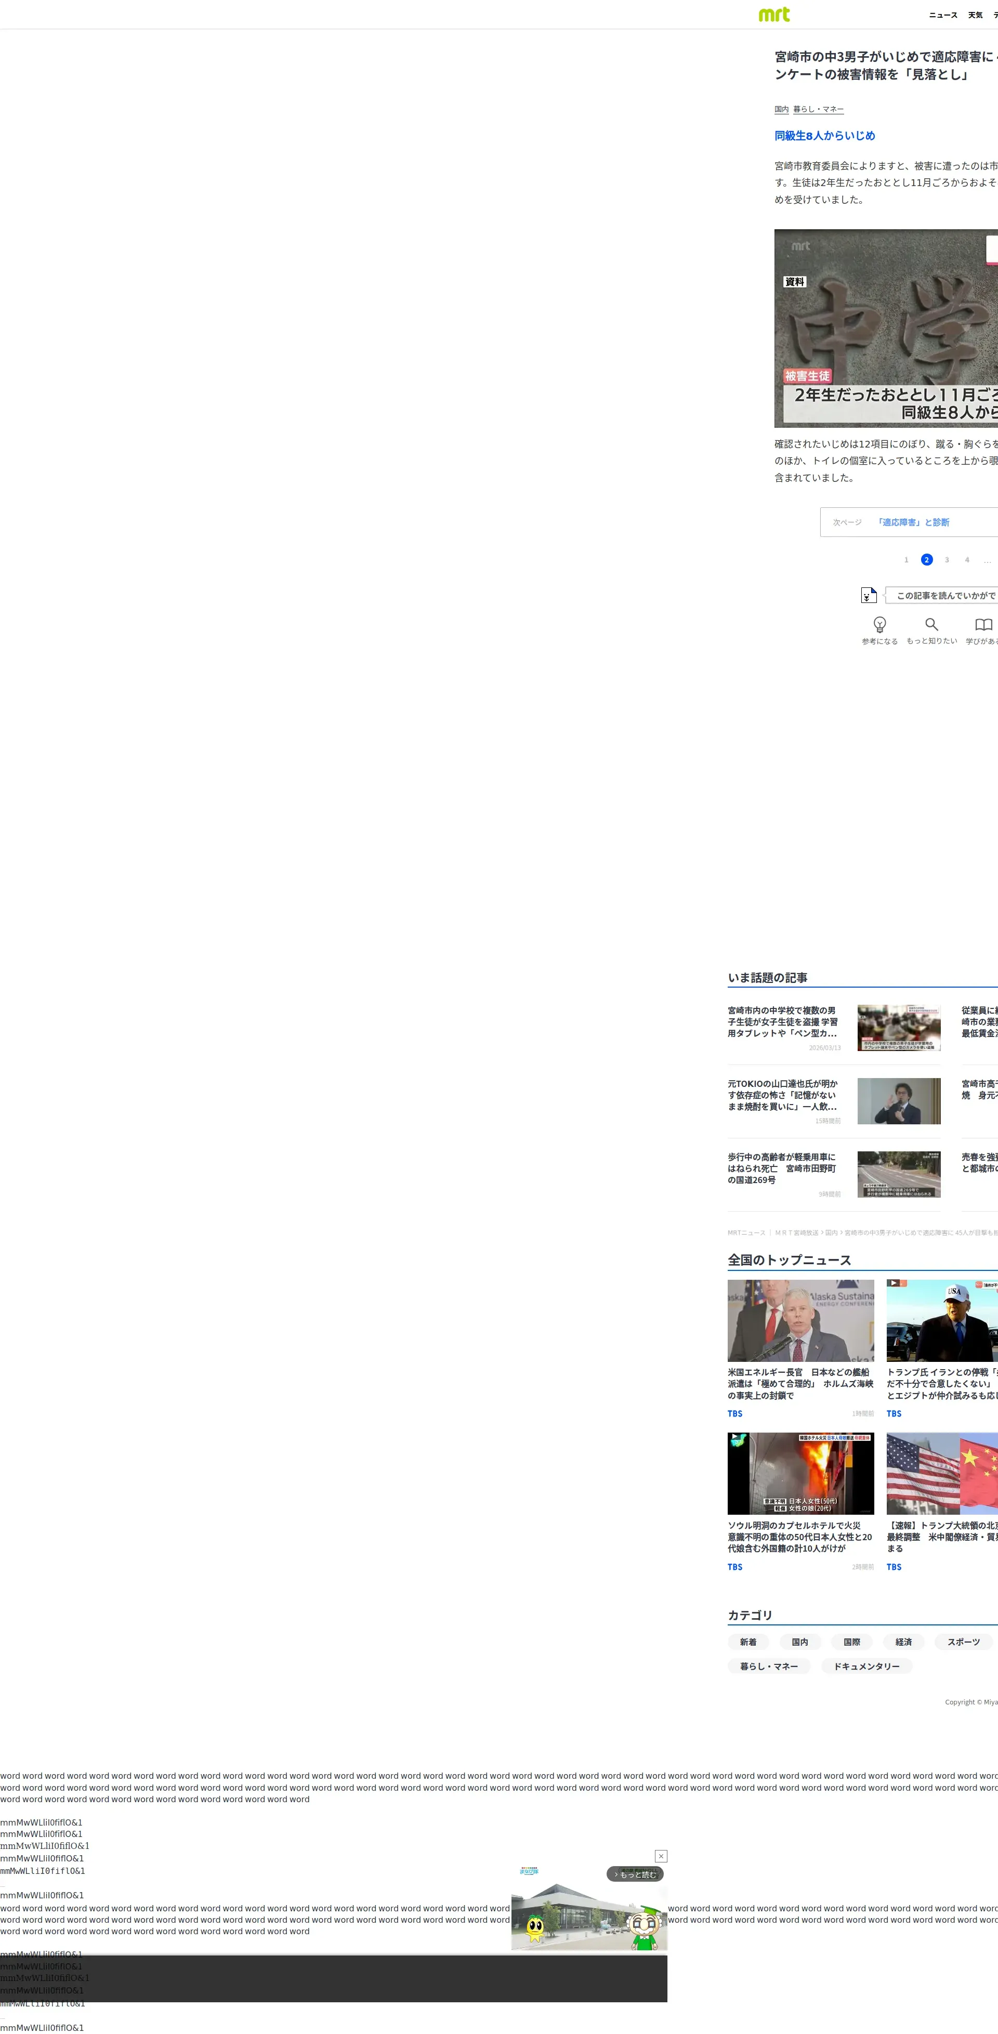Open the 天気 menu item
The height and width of the screenshot is (2034, 998).
[975, 15]
